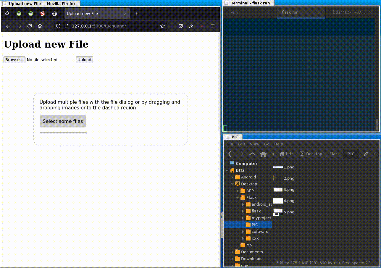Switch to the vim terminal tab

pyautogui.click(x=250, y=12)
